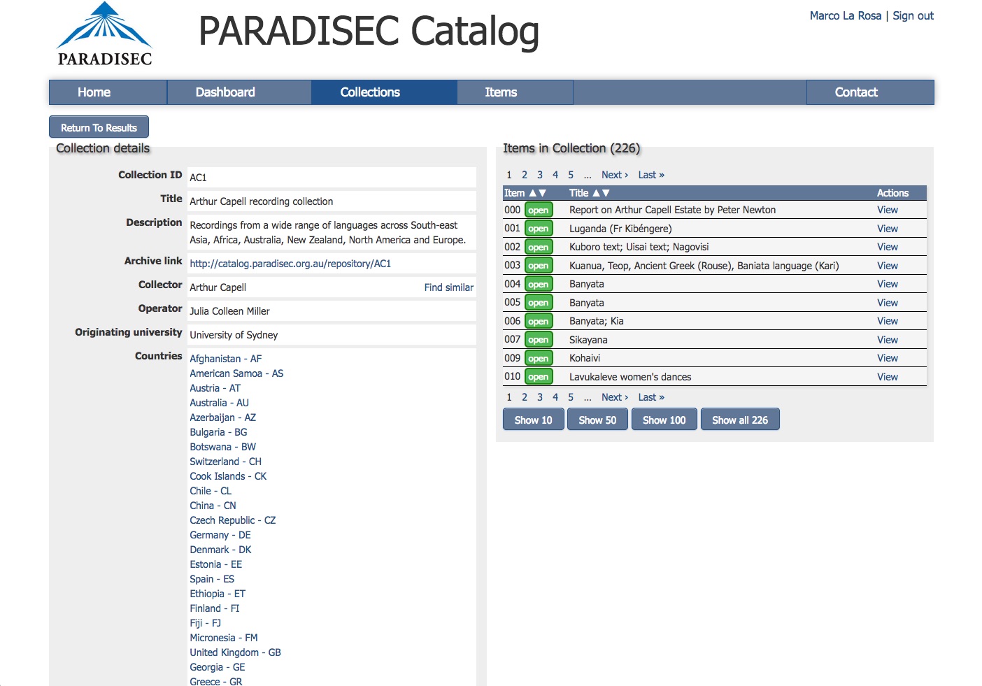Click Next in top pagination
This screenshot has width=982, height=686.
point(615,175)
